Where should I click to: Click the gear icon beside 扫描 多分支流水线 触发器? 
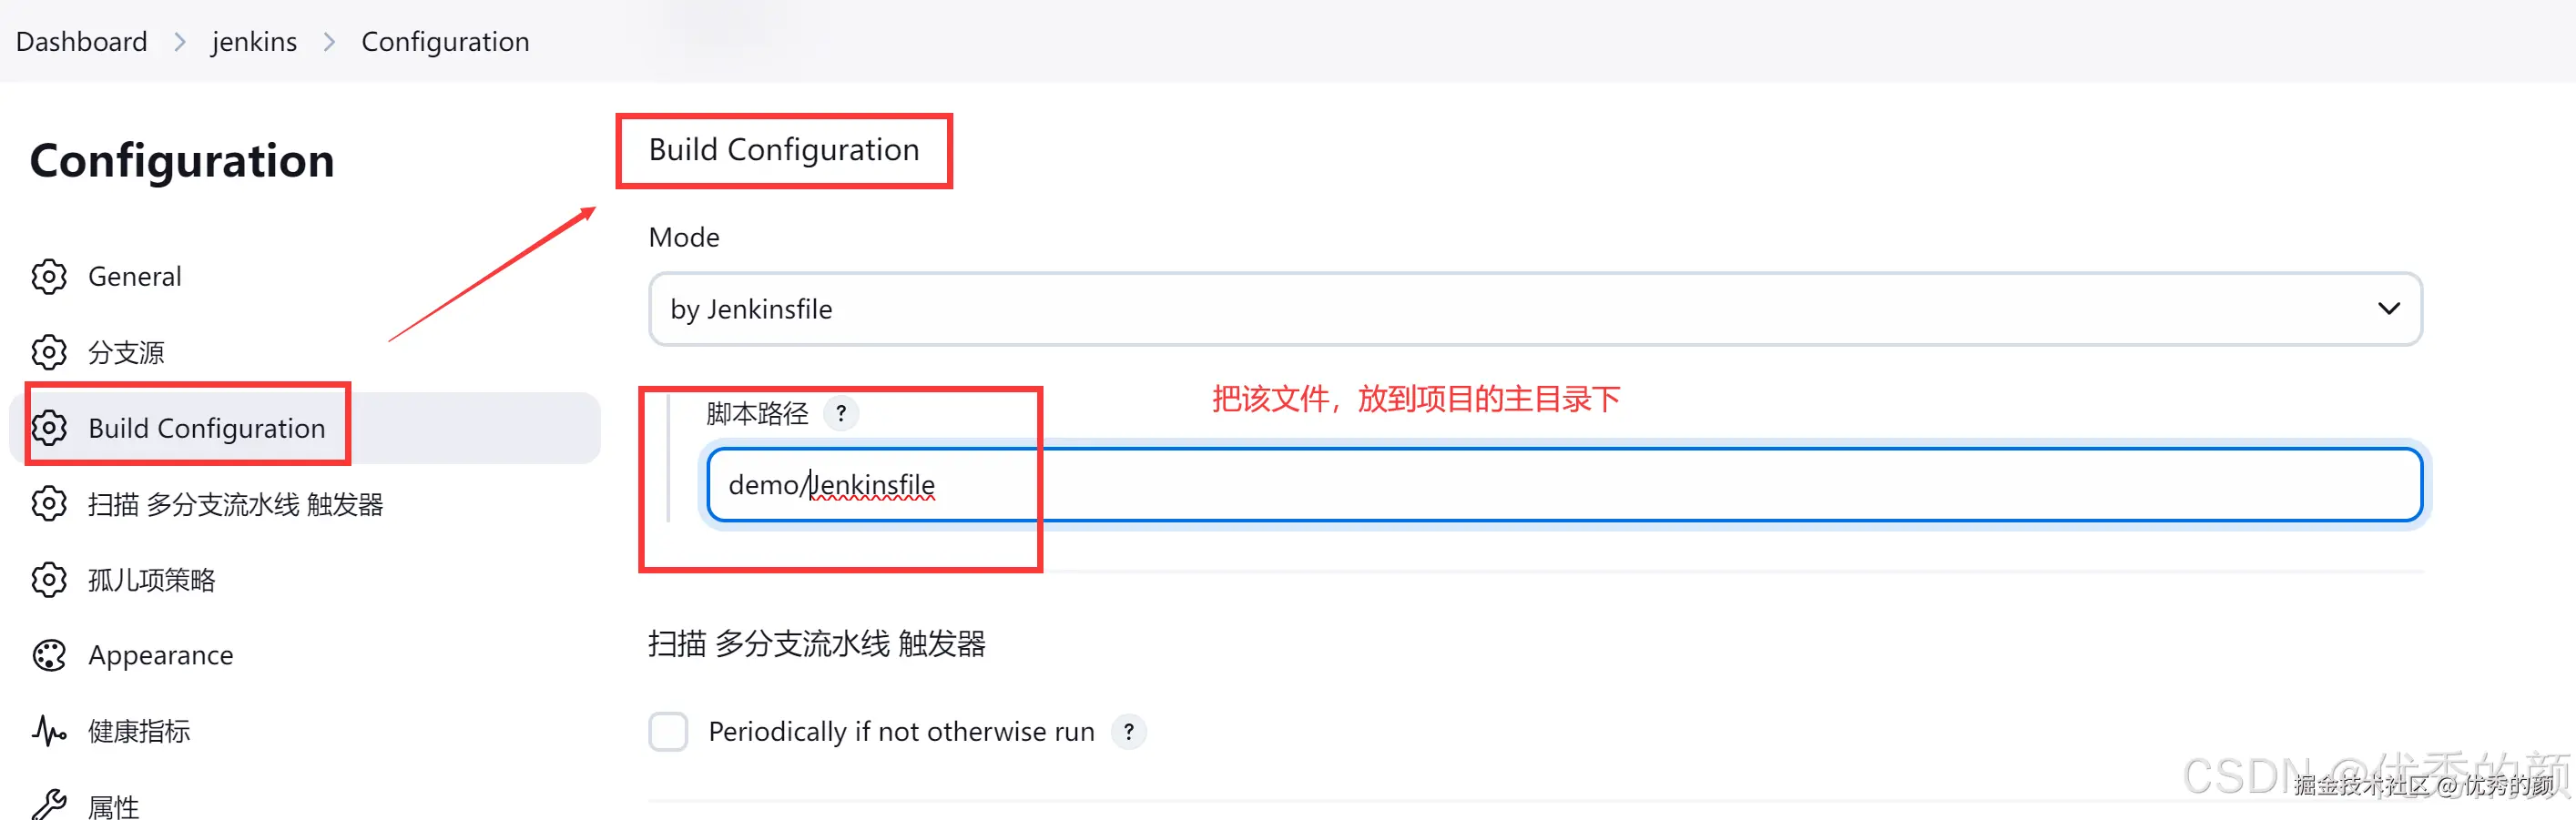(x=48, y=504)
